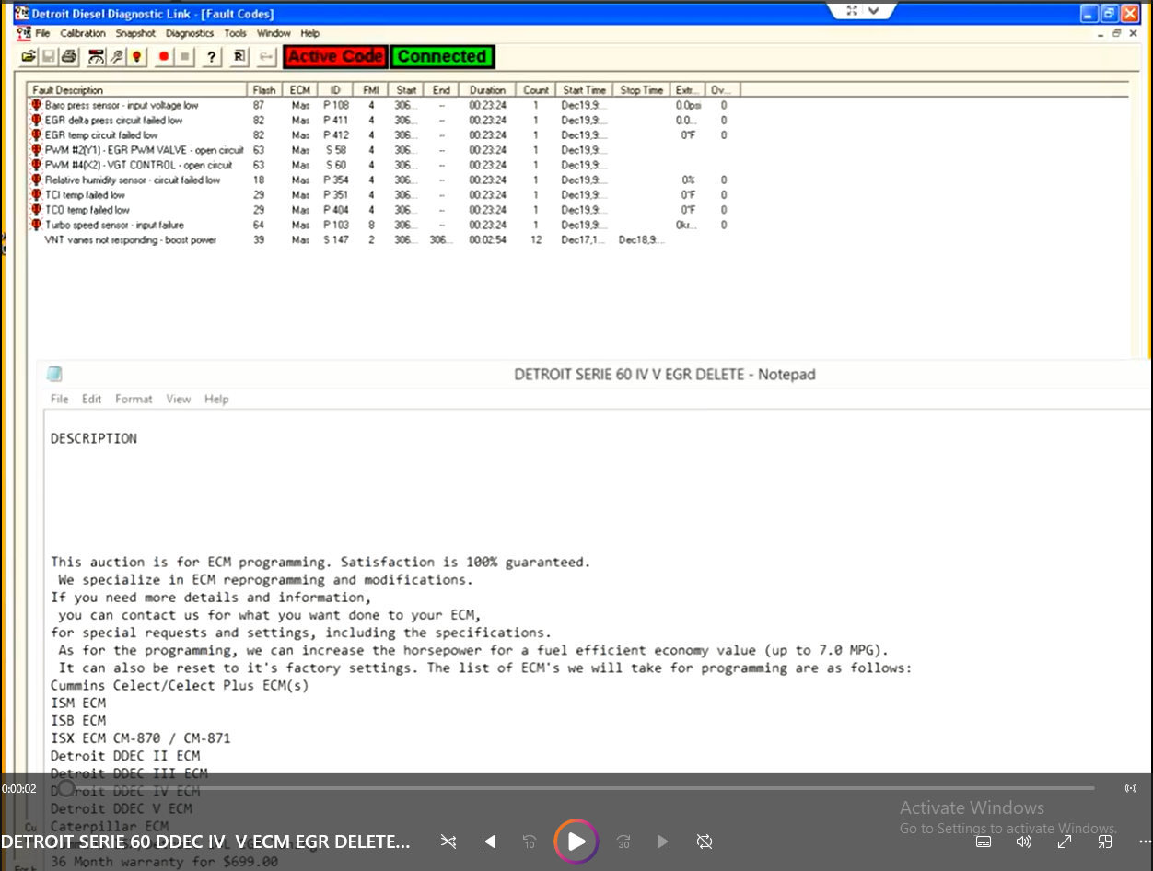Image resolution: width=1153 pixels, height=871 pixels.
Task: Click the red Active Code indicator
Action: click(335, 57)
